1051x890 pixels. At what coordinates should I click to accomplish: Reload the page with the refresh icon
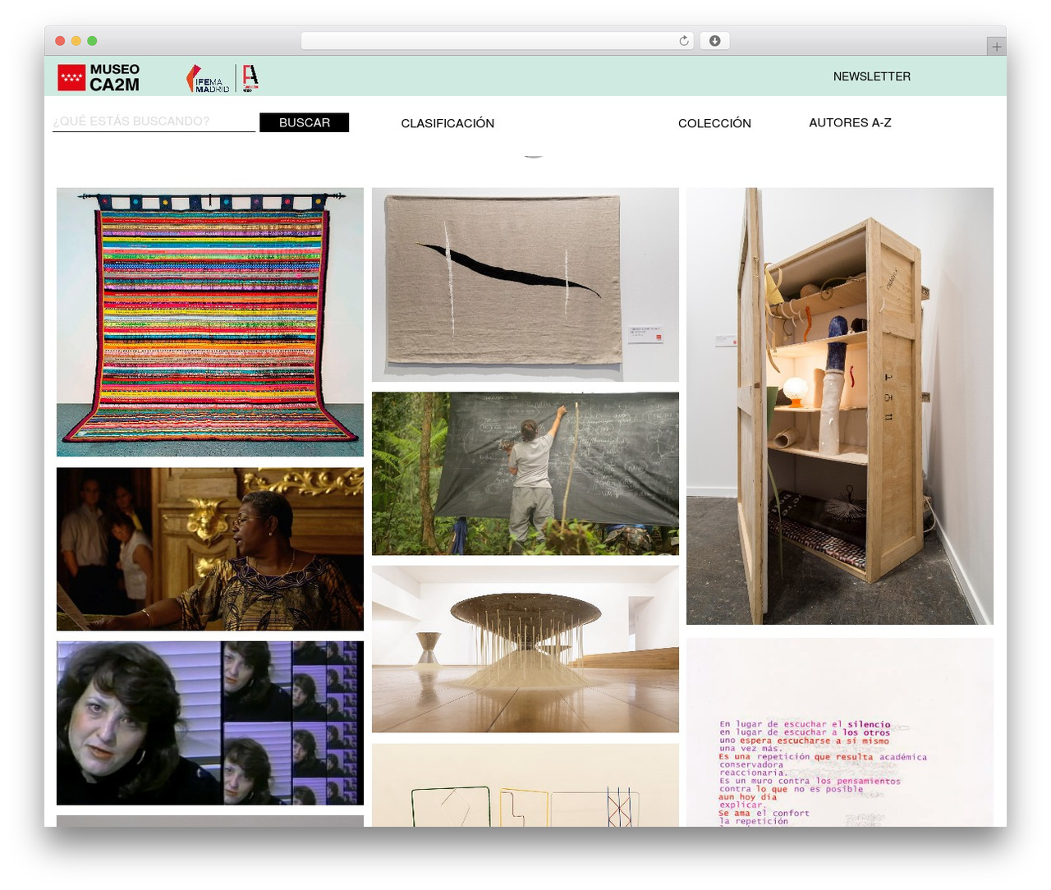(684, 41)
